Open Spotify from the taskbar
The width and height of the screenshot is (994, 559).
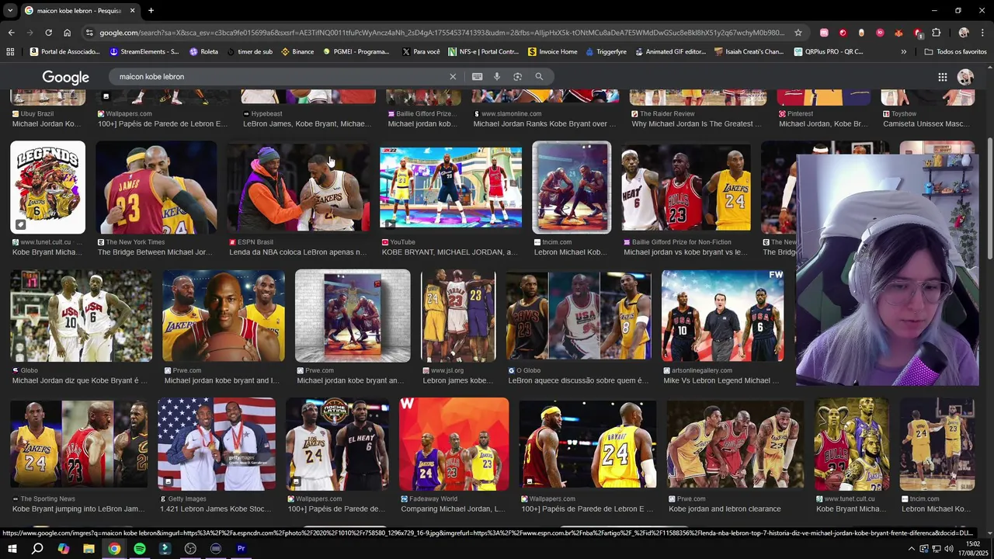click(140, 549)
